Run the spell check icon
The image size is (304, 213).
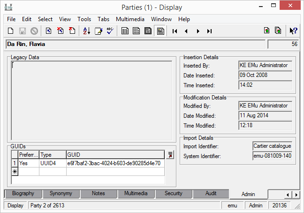point(110,31)
